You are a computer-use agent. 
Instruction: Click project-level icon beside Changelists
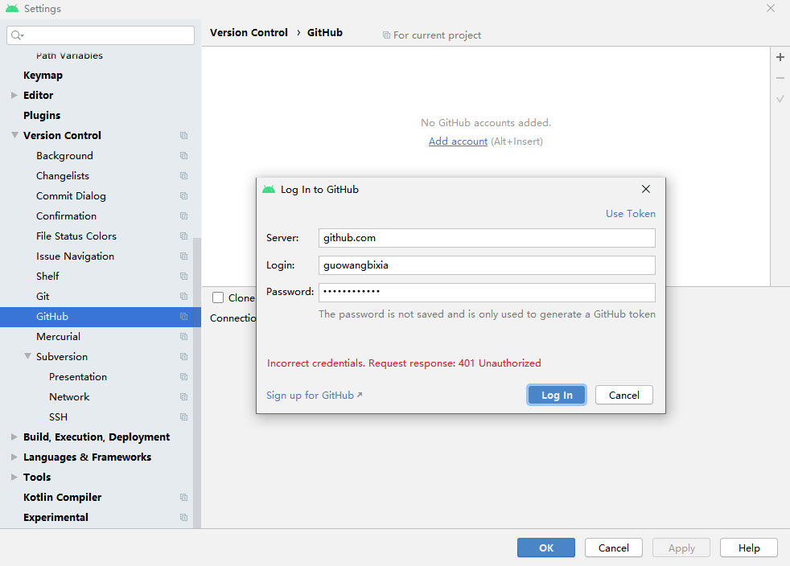184,176
